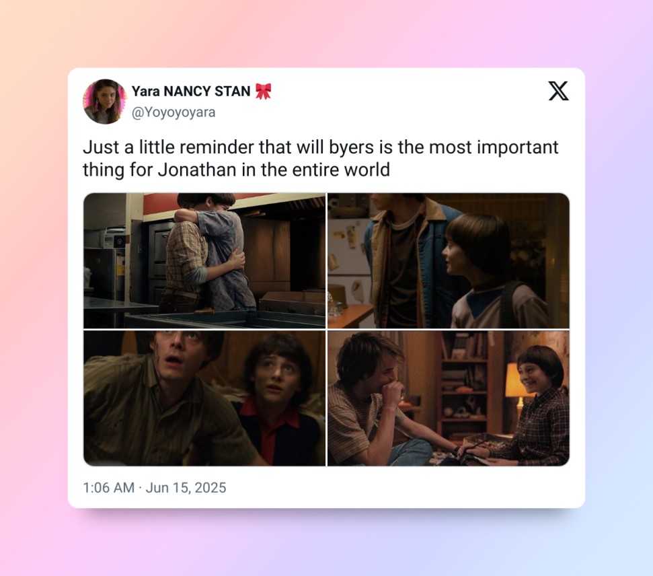The width and height of the screenshot is (653, 576).
Task: View the photo with the denim jacket
Action: 449,260
